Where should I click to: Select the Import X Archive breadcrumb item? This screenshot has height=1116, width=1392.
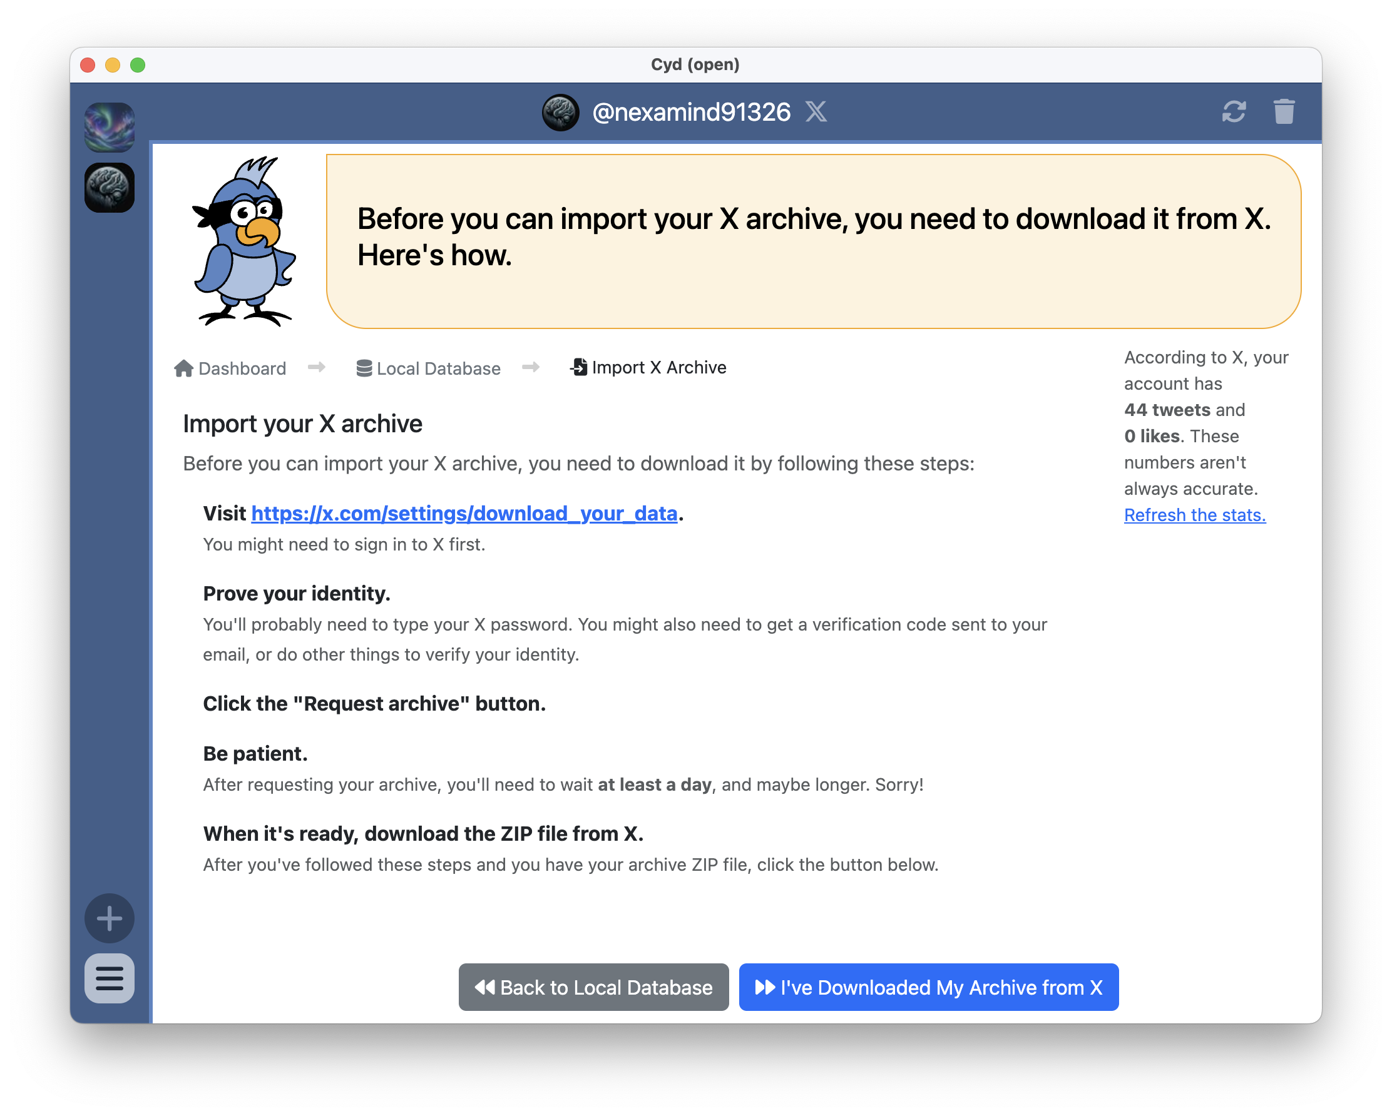pyautogui.click(x=658, y=367)
